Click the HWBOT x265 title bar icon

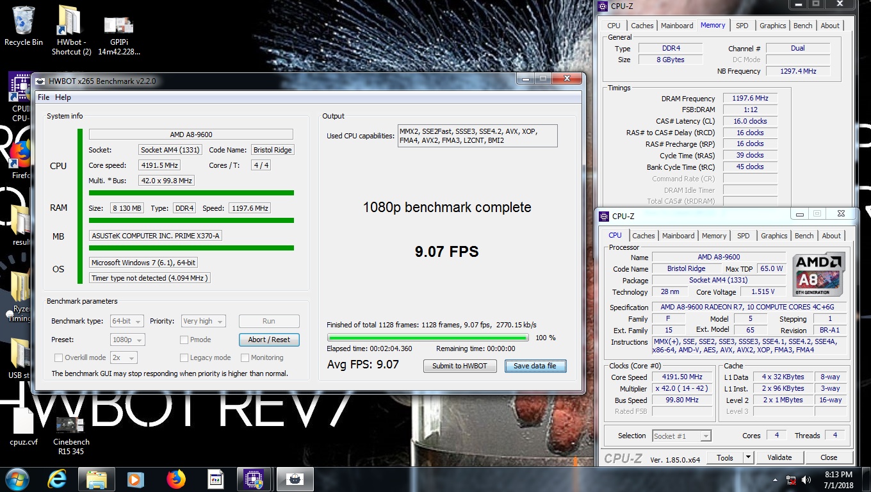pyautogui.click(x=40, y=81)
